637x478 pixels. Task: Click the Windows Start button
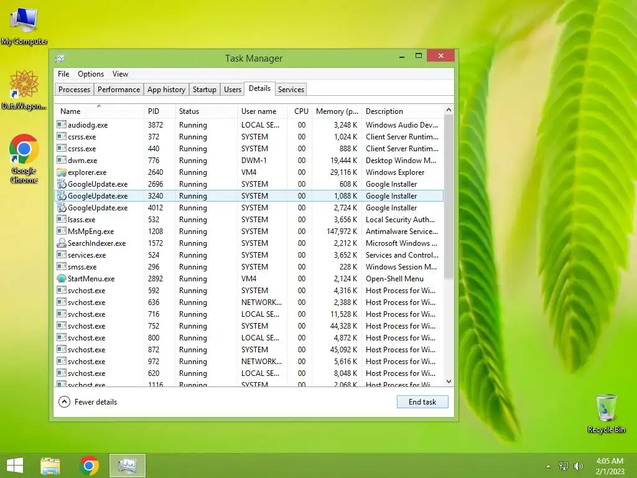(15, 466)
